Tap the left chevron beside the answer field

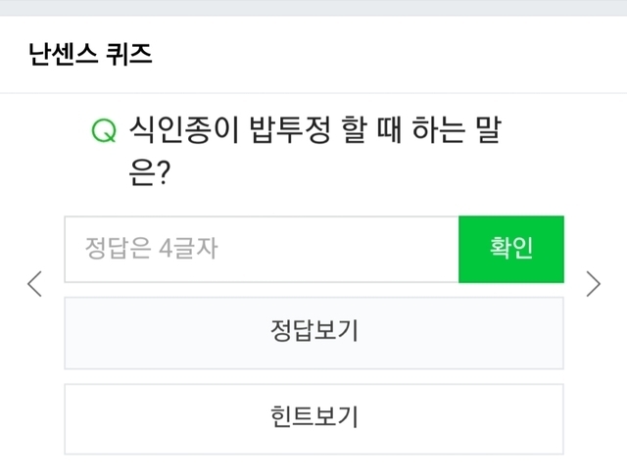(35, 284)
